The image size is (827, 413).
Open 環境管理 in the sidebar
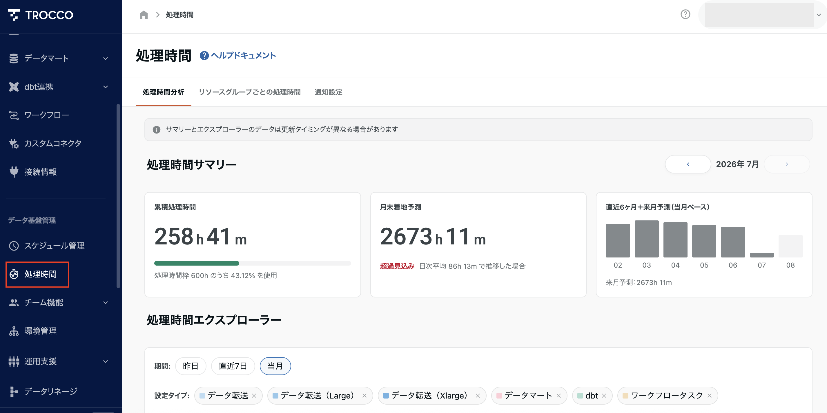coord(41,331)
